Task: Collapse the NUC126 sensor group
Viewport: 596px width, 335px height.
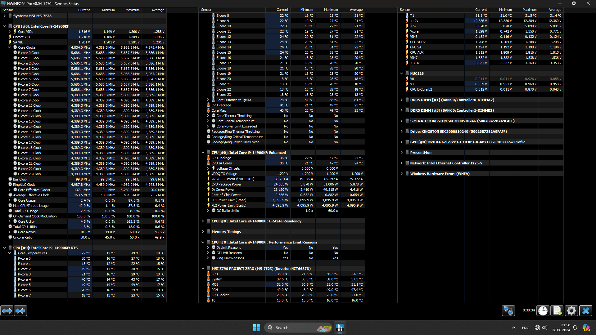Action: [x=402, y=74]
